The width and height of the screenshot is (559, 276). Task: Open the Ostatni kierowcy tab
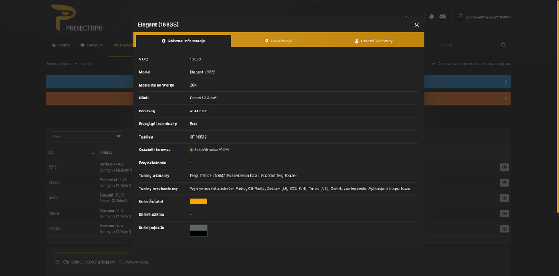click(x=373, y=41)
